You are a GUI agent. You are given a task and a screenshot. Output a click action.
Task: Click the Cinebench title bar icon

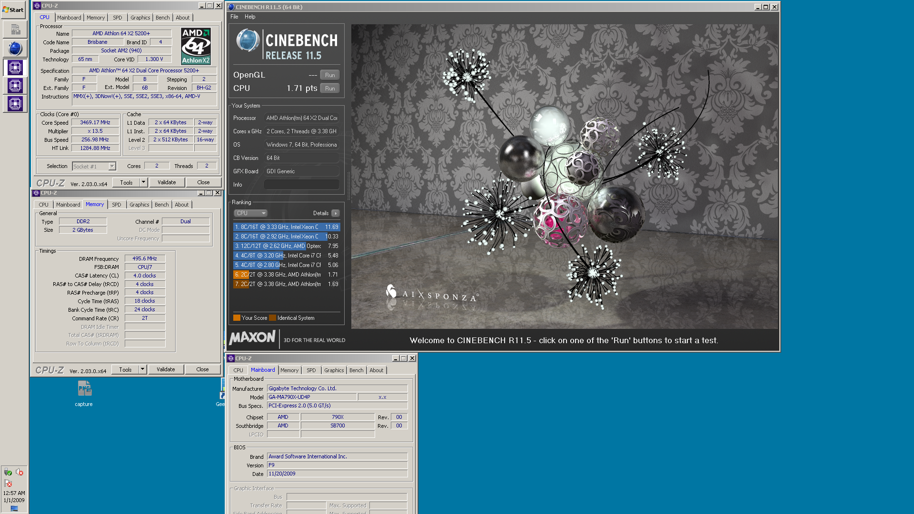pyautogui.click(x=231, y=7)
